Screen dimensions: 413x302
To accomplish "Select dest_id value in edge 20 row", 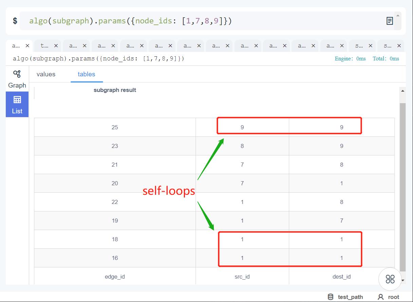I will coord(341,183).
